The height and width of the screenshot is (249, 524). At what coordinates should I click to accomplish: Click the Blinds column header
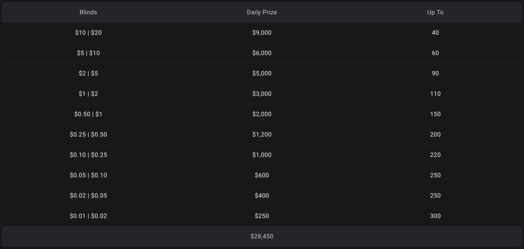(89, 12)
